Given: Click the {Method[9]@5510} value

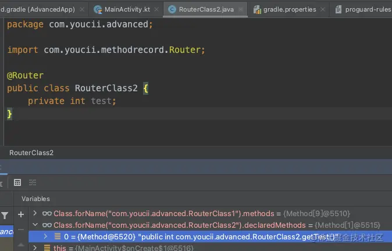Looking at the screenshot, I should coord(316,214).
